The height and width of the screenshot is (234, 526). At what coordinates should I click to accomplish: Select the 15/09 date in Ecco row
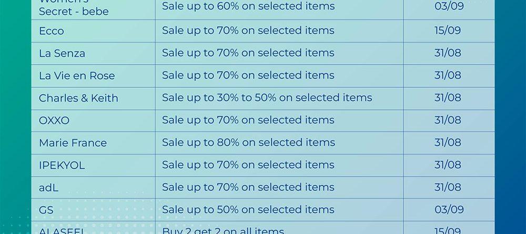point(448,30)
